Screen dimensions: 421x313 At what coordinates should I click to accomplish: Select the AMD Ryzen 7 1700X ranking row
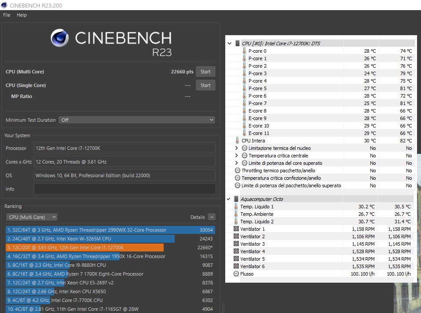pos(110,274)
